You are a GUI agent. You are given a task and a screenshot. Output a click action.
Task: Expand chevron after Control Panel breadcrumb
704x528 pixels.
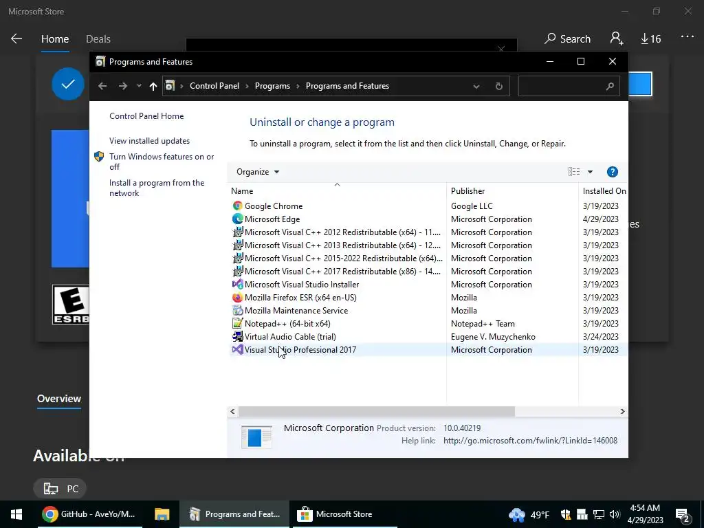[247, 86]
